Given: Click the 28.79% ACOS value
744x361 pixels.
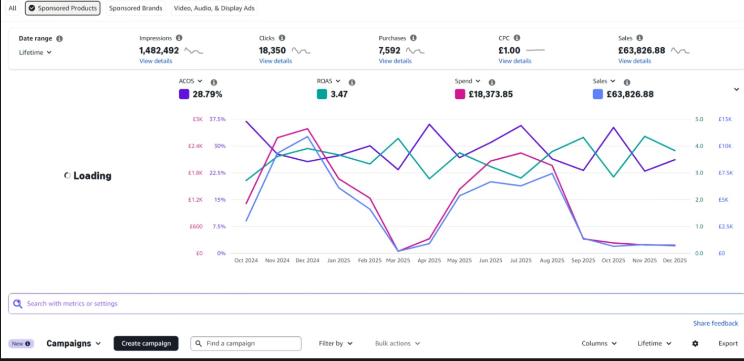Looking at the screenshot, I should coord(208,94).
